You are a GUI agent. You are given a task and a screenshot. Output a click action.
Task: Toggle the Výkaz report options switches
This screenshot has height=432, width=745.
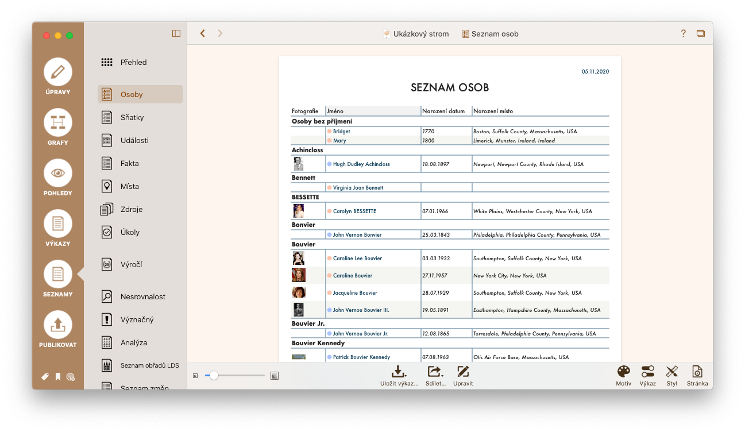[x=648, y=376]
